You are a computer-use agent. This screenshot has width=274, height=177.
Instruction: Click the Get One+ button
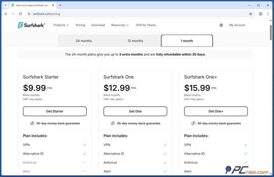point(216,111)
